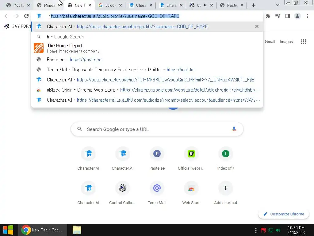Open a new tab with plus button
The width and height of the screenshot is (314, 236).
(254, 6)
